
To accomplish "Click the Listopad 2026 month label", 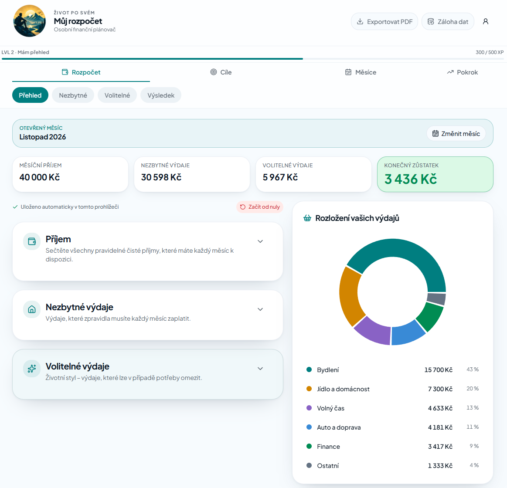I will (43, 137).
